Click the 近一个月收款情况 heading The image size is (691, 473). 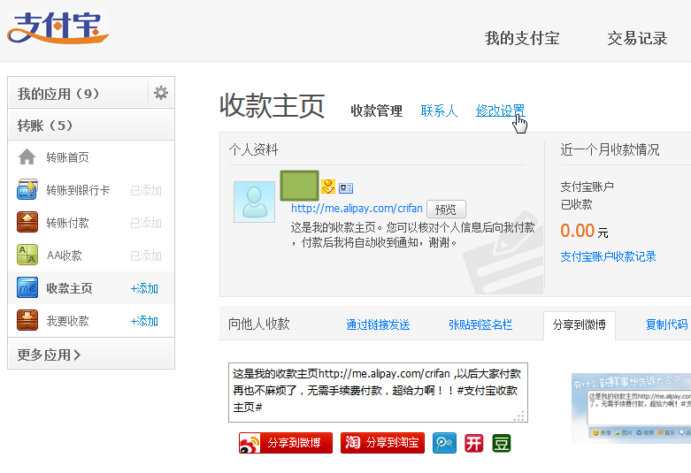coord(610,149)
